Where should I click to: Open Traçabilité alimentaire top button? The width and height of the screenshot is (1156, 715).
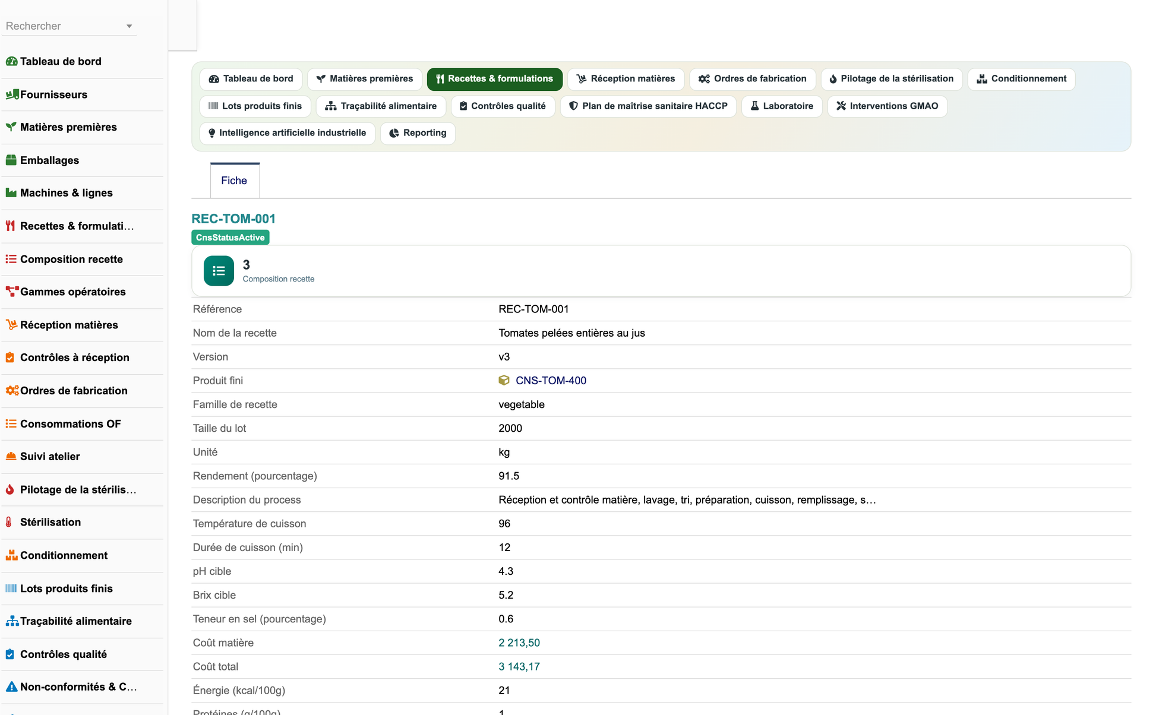(x=381, y=106)
